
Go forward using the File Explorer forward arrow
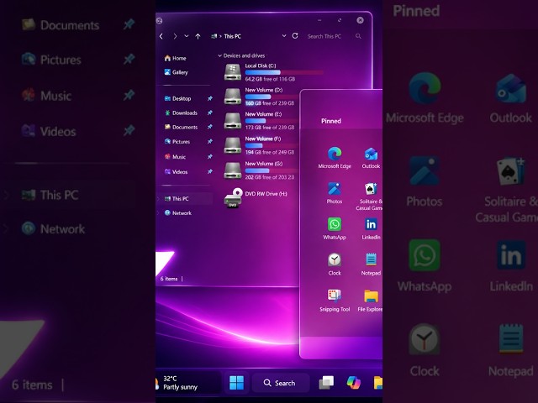(175, 36)
